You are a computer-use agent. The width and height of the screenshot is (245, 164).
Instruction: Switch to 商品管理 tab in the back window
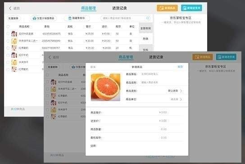click(x=88, y=8)
